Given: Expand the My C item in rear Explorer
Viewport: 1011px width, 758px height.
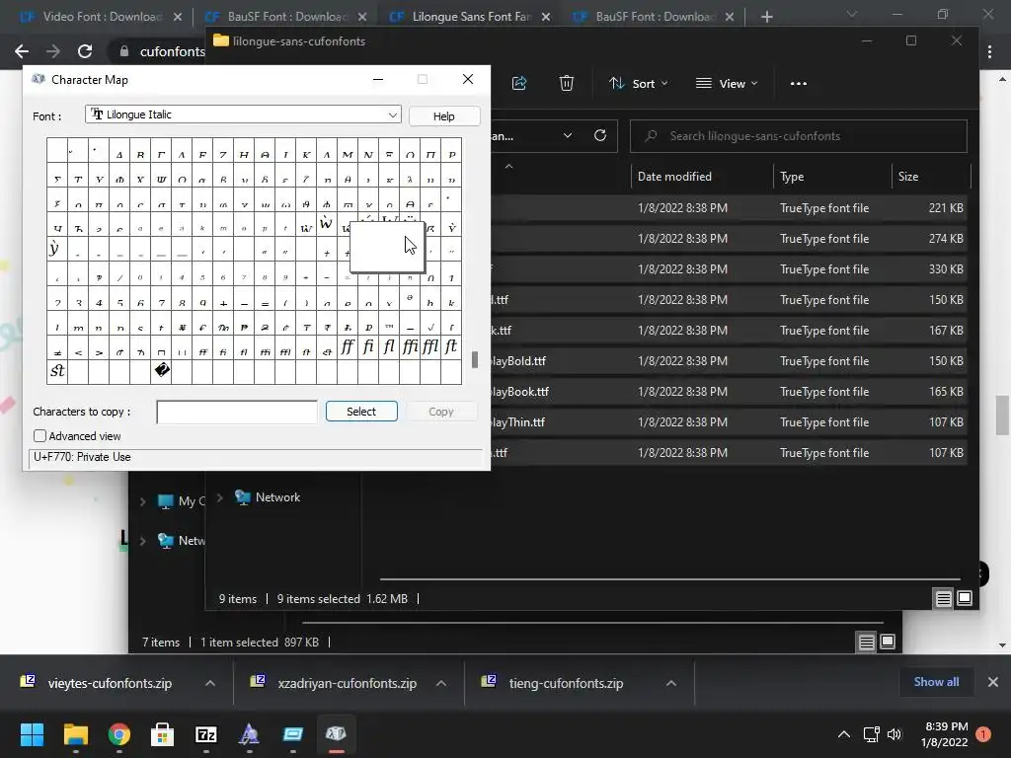Looking at the screenshot, I should pos(142,501).
